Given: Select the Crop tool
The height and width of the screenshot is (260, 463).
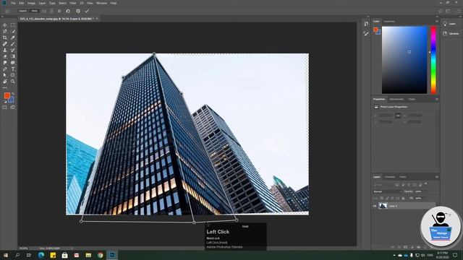Looking at the screenshot, I should (x=5, y=38).
